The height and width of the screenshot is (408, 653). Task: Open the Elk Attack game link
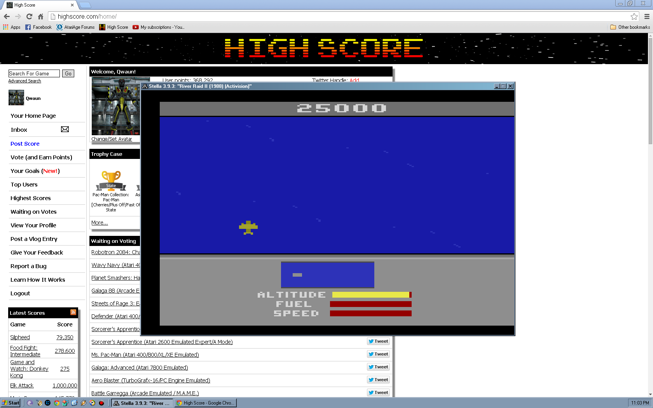[22, 385]
